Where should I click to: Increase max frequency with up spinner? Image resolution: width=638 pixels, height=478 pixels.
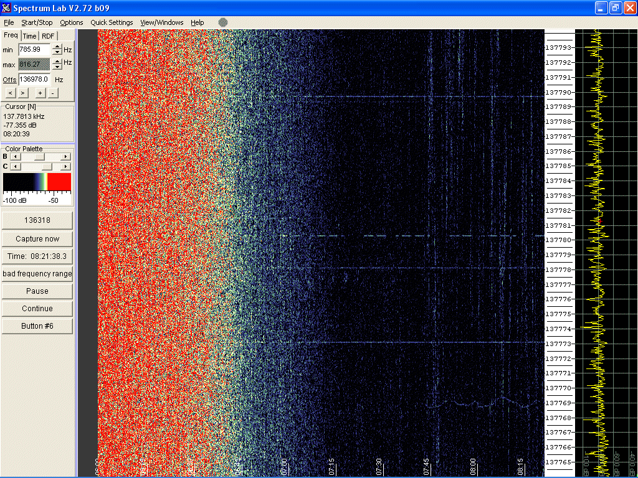57,62
